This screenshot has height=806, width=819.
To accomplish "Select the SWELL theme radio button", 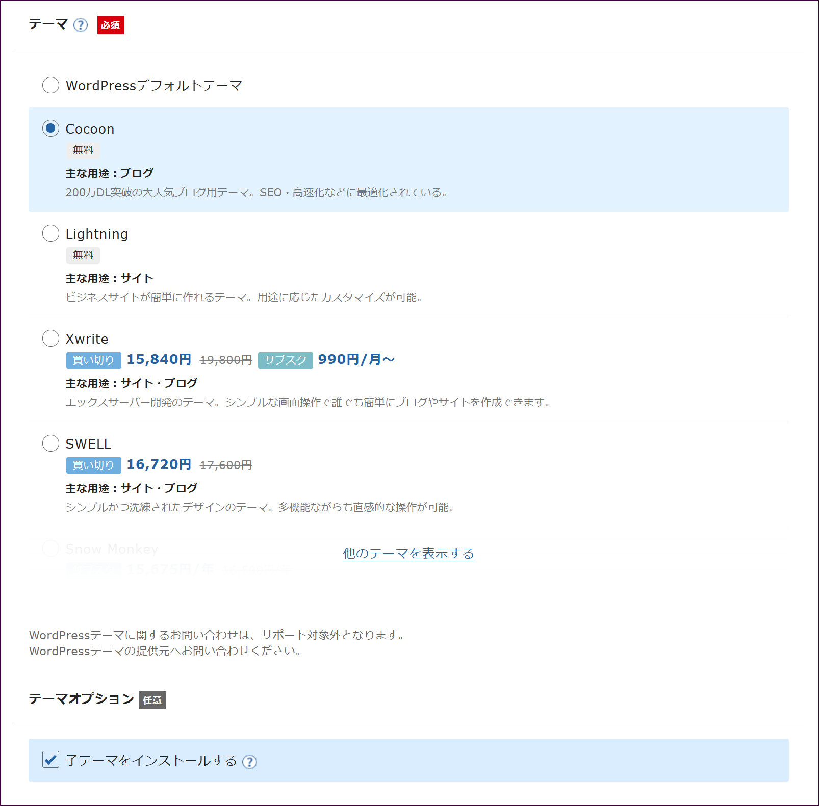I will coord(50,443).
